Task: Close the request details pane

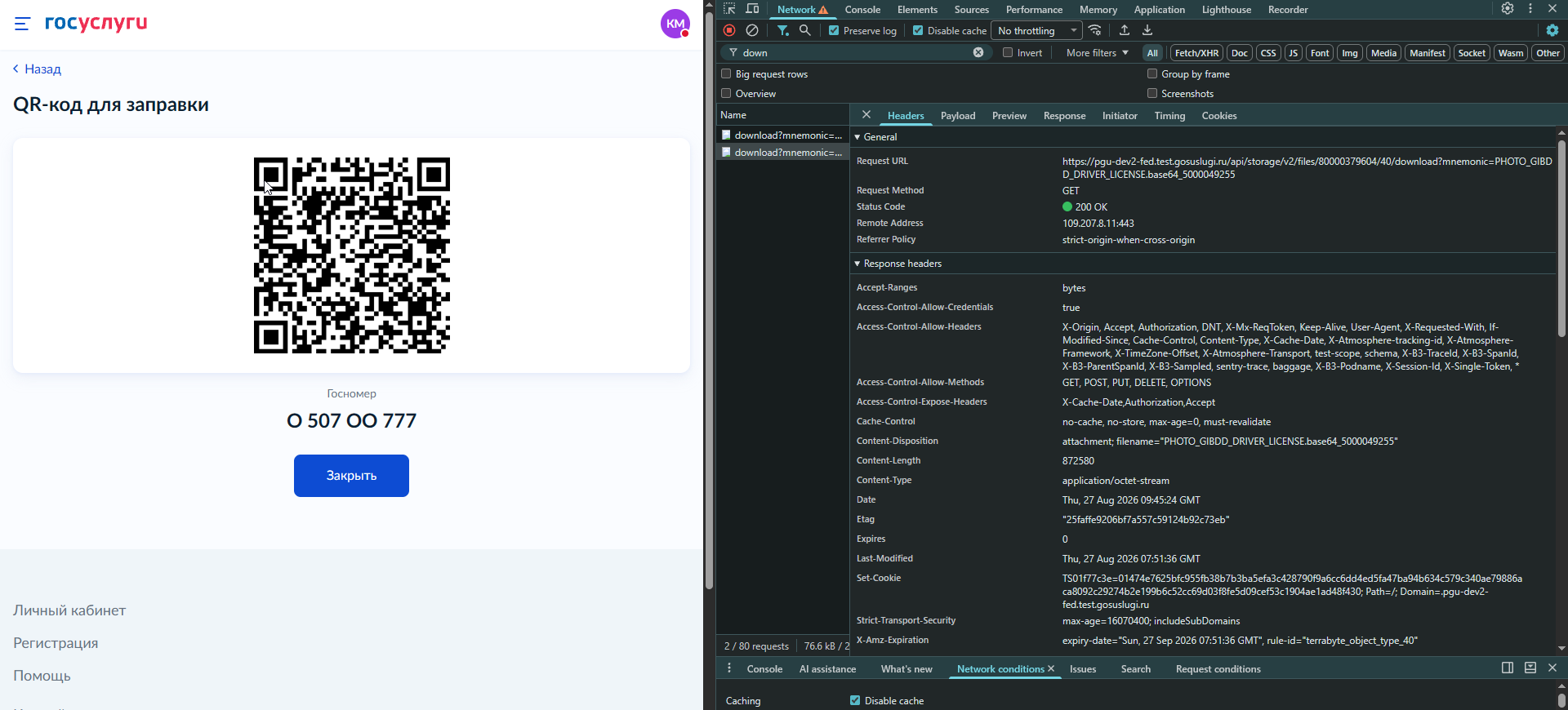Action: pos(866,115)
